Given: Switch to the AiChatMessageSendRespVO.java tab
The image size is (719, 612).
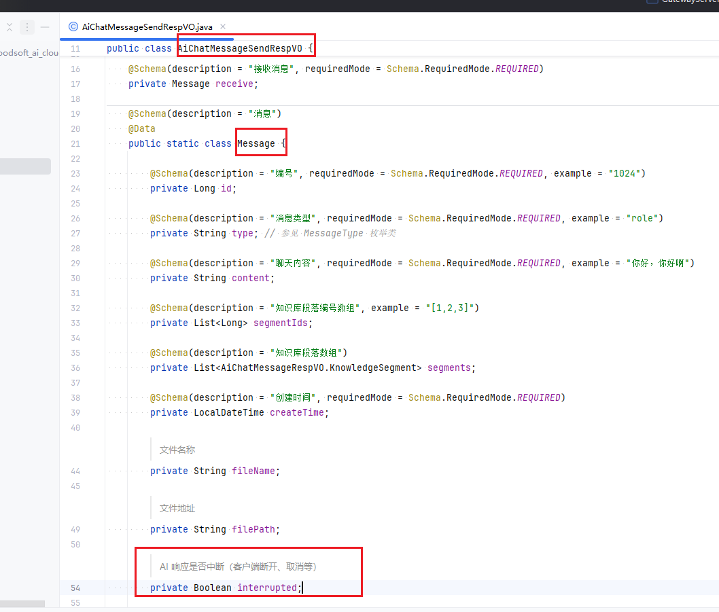Looking at the screenshot, I should [147, 26].
